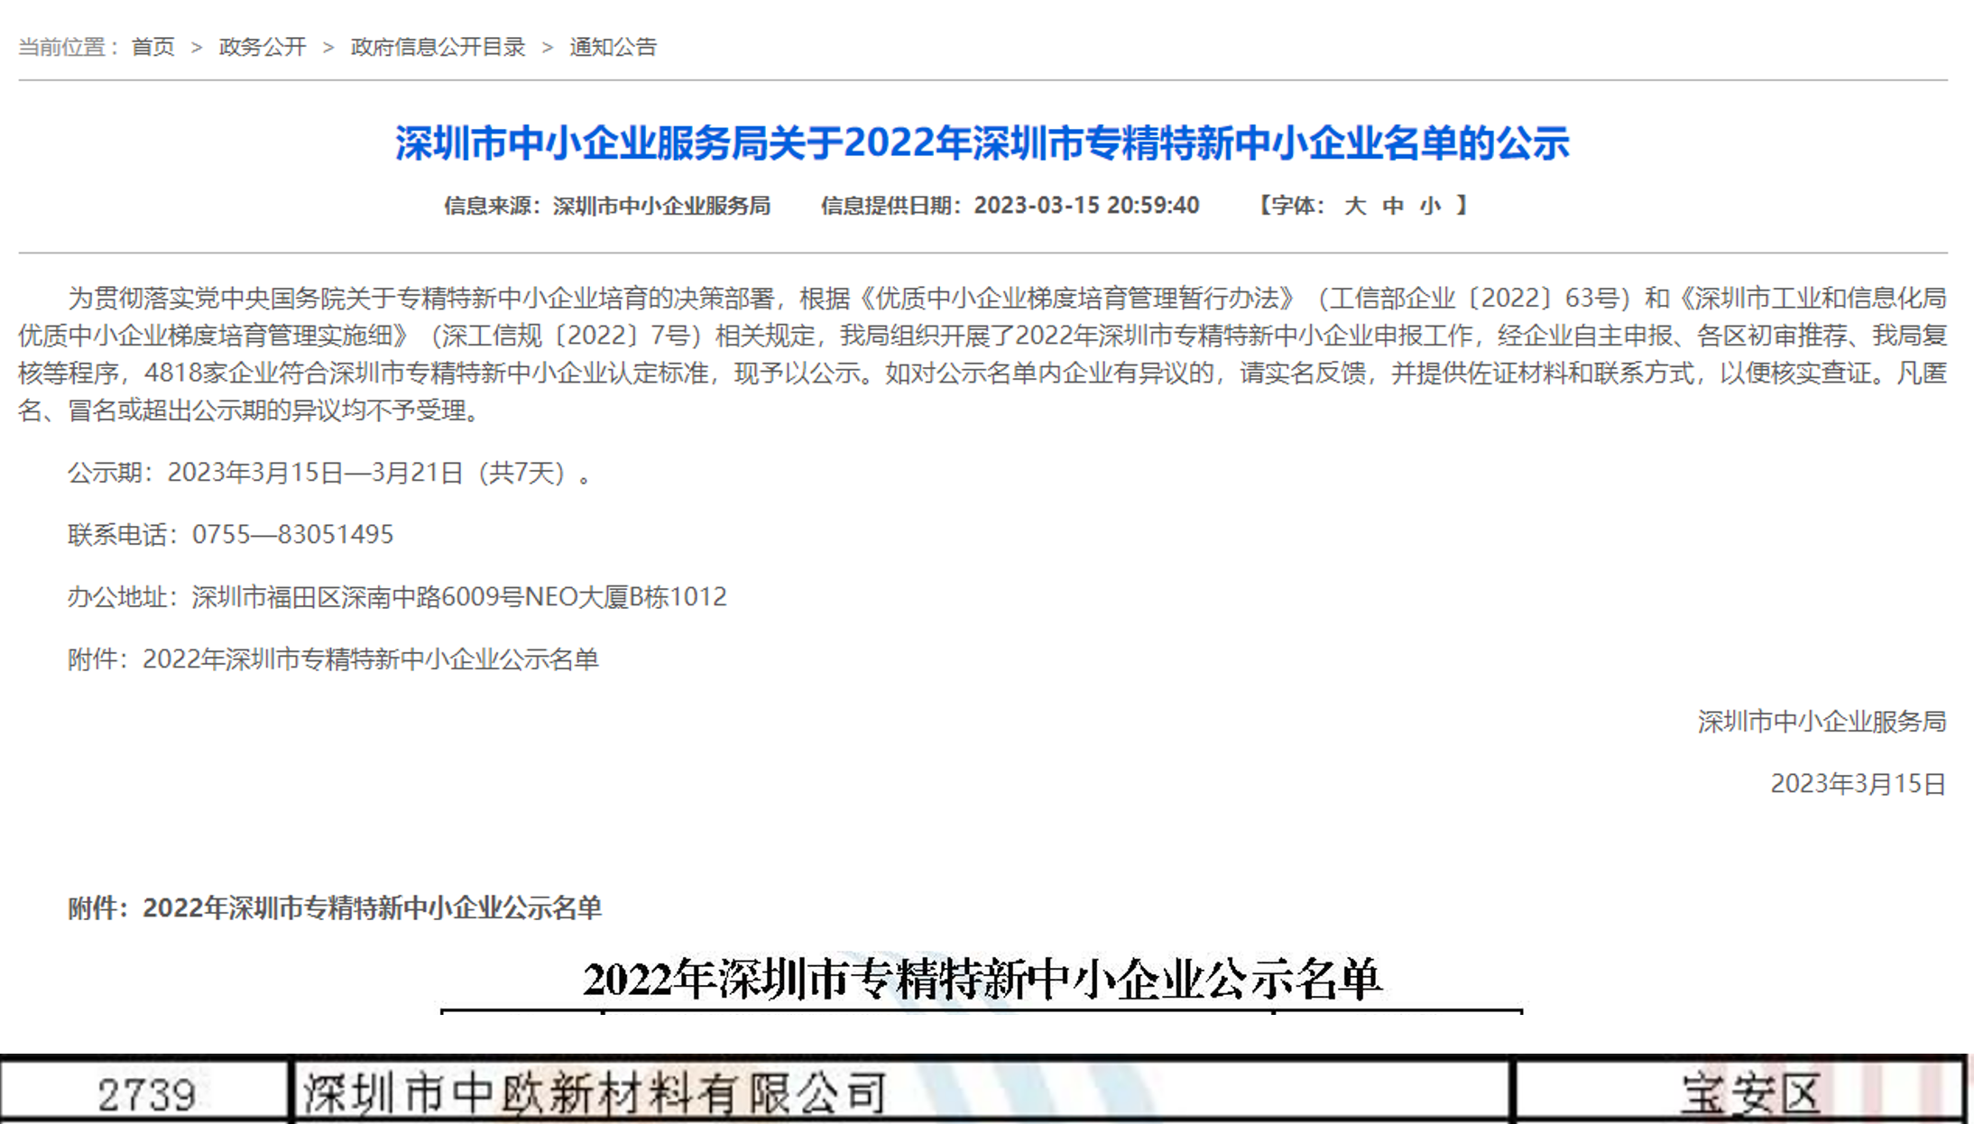Click company cell 深圳市中欧新材料有限公司
This screenshot has height=1124, width=1974.
pos(595,1094)
